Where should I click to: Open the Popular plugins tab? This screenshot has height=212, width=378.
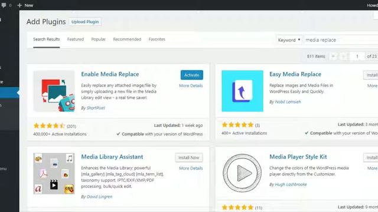(x=99, y=39)
